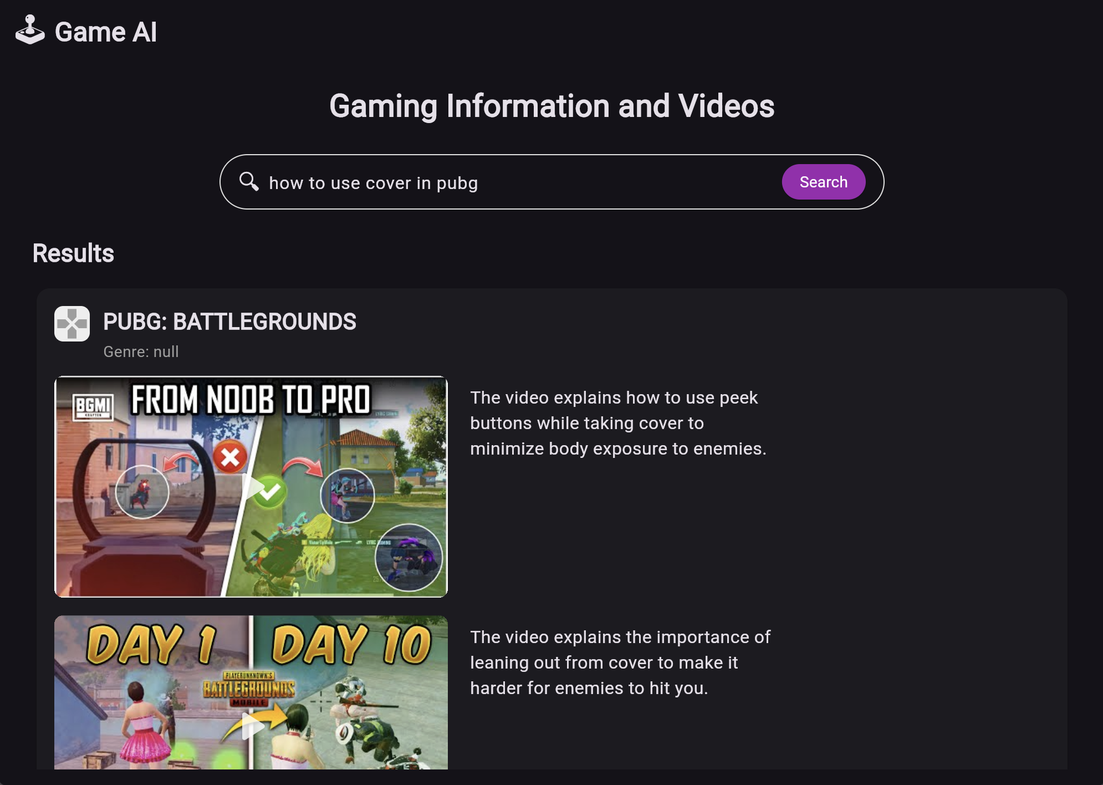
Task: Click the red X mark in thumbnail
Action: point(230,457)
